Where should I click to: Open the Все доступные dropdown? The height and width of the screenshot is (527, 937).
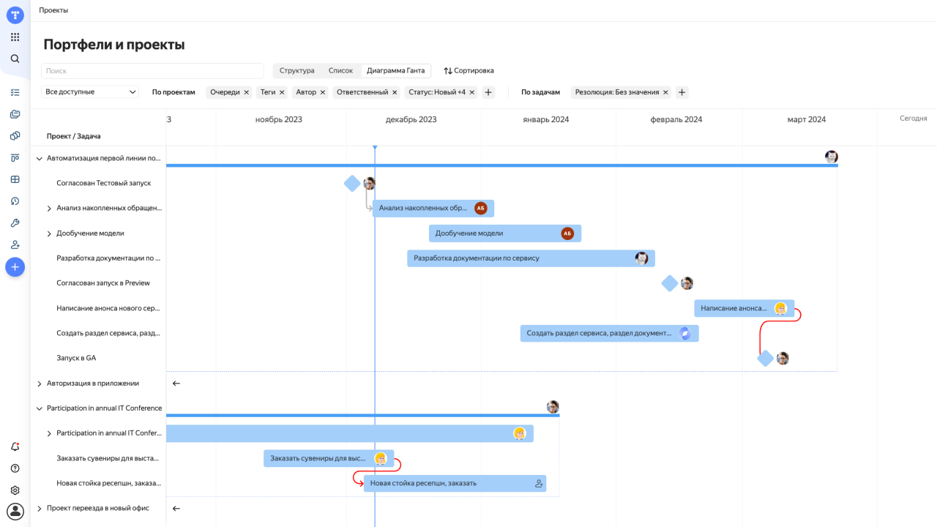(x=91, y=92)
